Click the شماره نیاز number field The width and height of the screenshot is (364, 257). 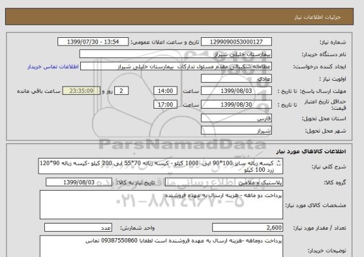236,42
